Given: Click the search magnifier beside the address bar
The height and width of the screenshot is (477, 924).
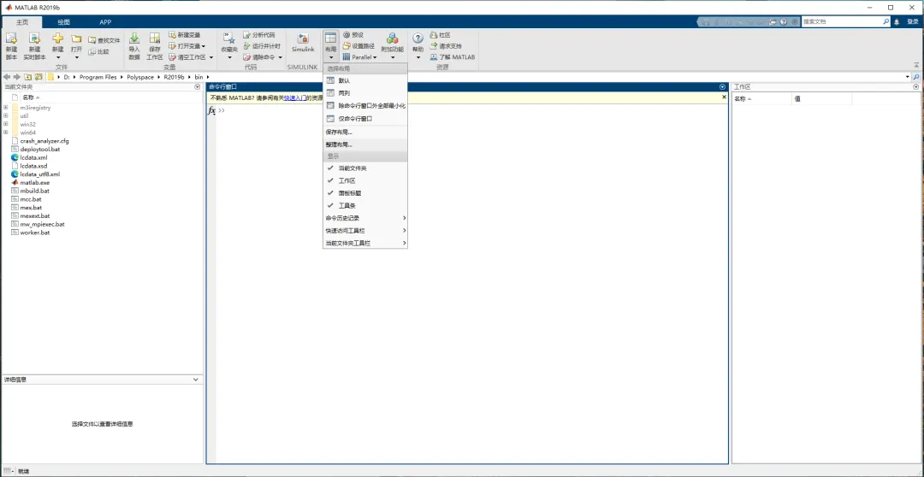Looking at the screenshot, I should 916,77.
